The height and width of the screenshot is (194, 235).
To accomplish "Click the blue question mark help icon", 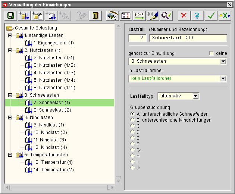I will coord(197,16).
